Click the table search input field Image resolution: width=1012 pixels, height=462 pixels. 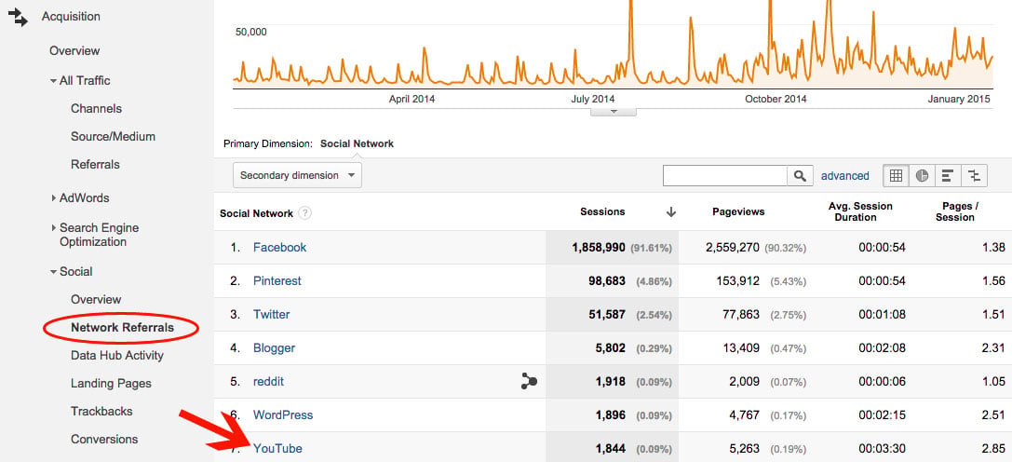tap(725, 175)
